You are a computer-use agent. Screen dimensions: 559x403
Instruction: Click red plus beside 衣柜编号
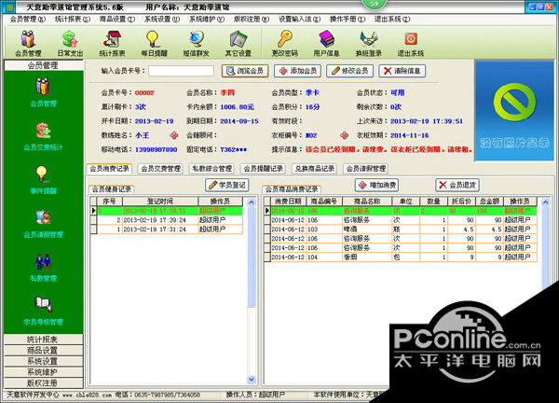[x=344, y=135]
